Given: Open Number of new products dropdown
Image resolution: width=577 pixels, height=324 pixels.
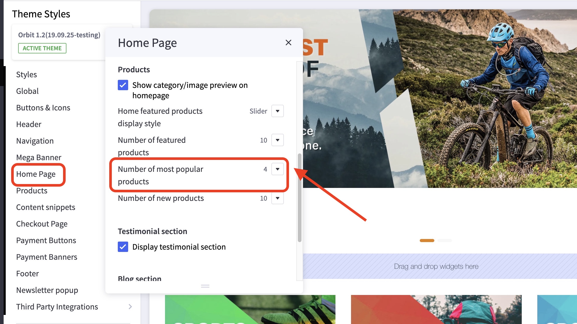Looking at the screenshot, I should click(277, 198).
